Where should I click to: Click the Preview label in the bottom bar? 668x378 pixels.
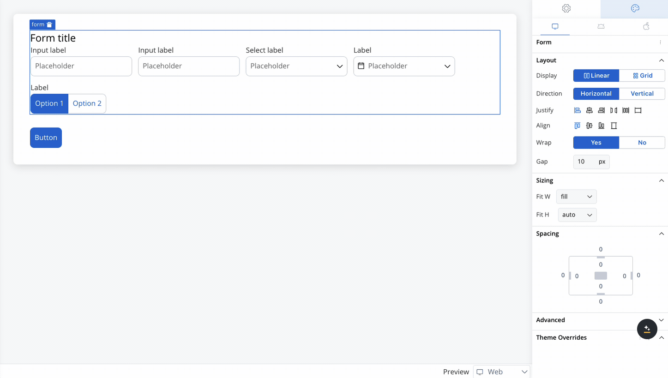click(x=456, y=372)
